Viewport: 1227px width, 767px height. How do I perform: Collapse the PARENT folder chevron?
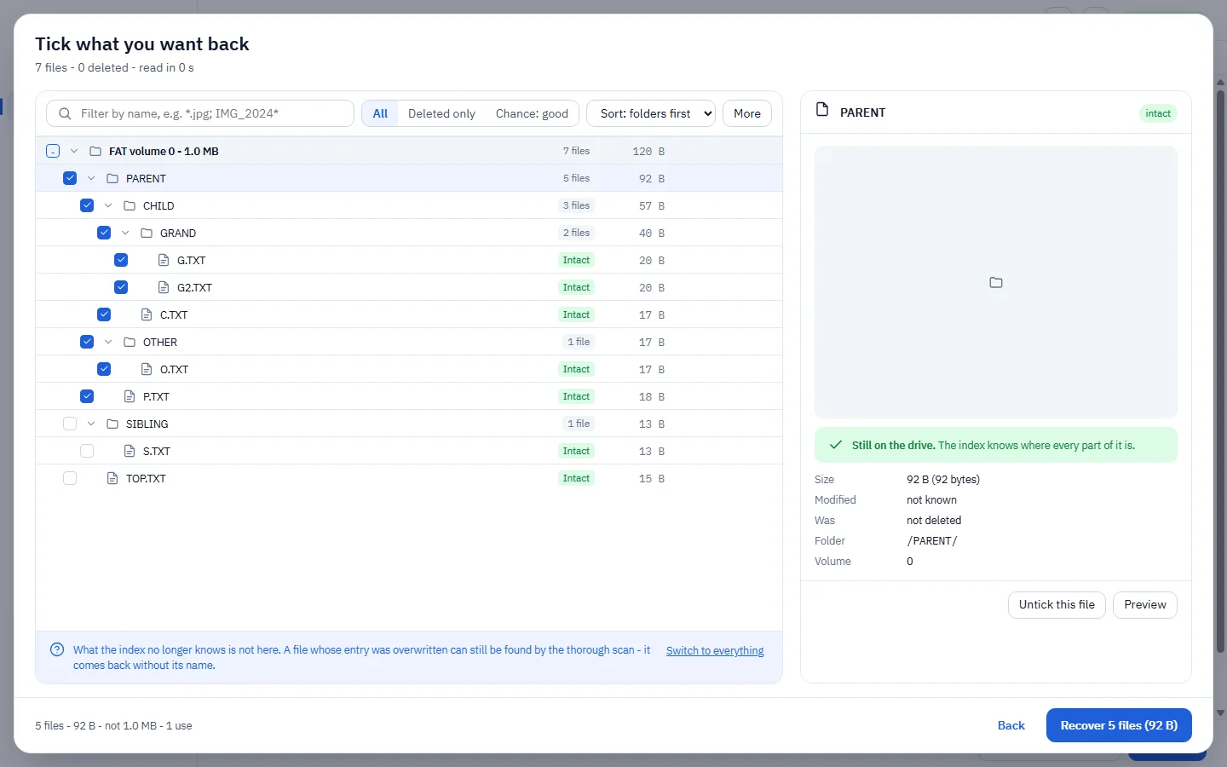point(91,178)
